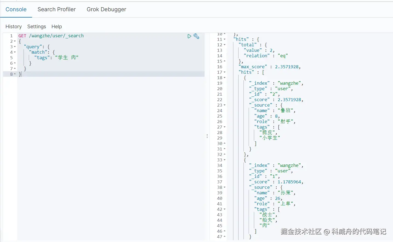Image resolution: width=393 pixels, height=242 pixels.
Task: Click the green play send request icon
Action: coord(189,36)
